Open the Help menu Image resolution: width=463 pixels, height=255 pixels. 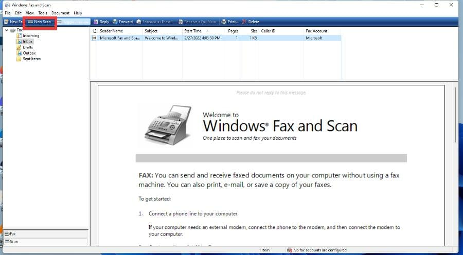click(78, 13)
